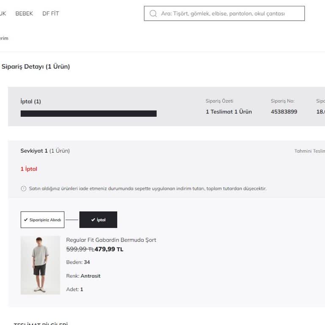The height and width of the screenshot is (325, 325).
Task: Click the info icon beside the return notice
Action: (23, 189)
